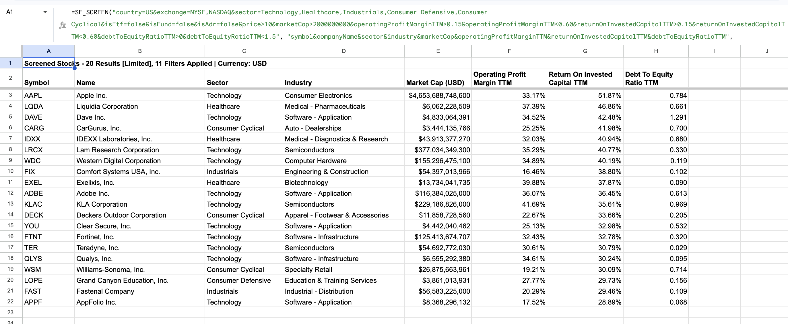Select row 22 header
This screenshot has width=788, height=324.
pos(10,302)
